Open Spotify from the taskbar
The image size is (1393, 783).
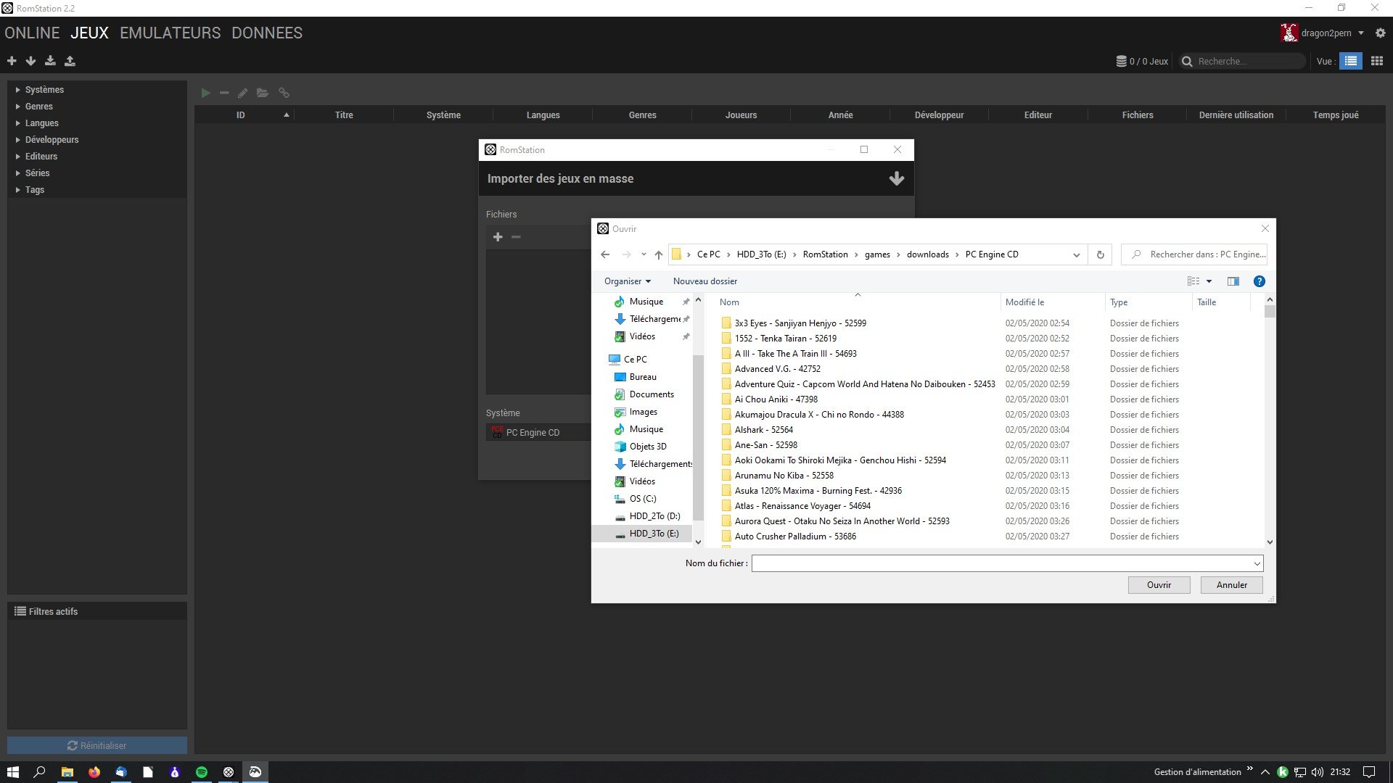pyautogui.click(x=202, y=772)
